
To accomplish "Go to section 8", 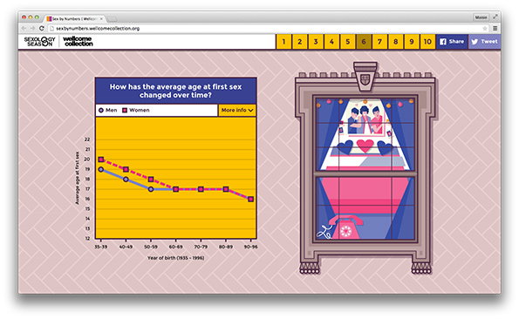I will coord(396,42).
